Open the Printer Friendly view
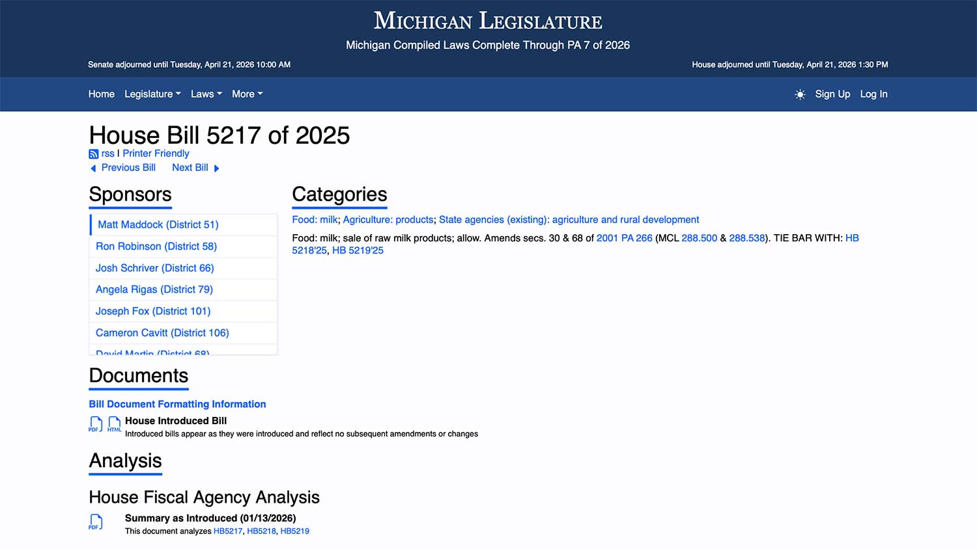Viewport: 977px width, 549px height. (156, 154)
